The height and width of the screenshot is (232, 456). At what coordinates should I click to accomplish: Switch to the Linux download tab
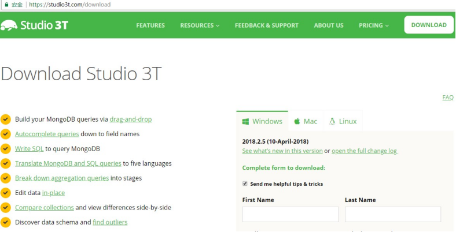343,121
